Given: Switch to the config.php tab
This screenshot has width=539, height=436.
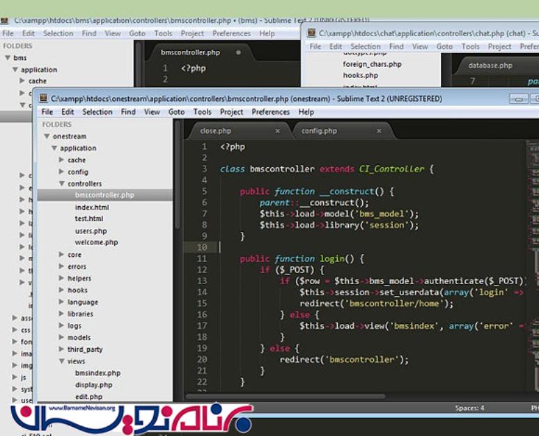Looking at the screenshot, I should pos(319,131).
